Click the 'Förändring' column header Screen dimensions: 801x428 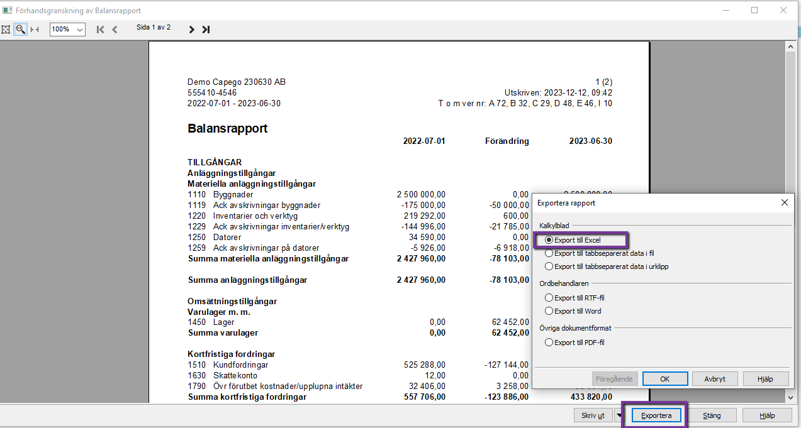click(x=507, y=141)
